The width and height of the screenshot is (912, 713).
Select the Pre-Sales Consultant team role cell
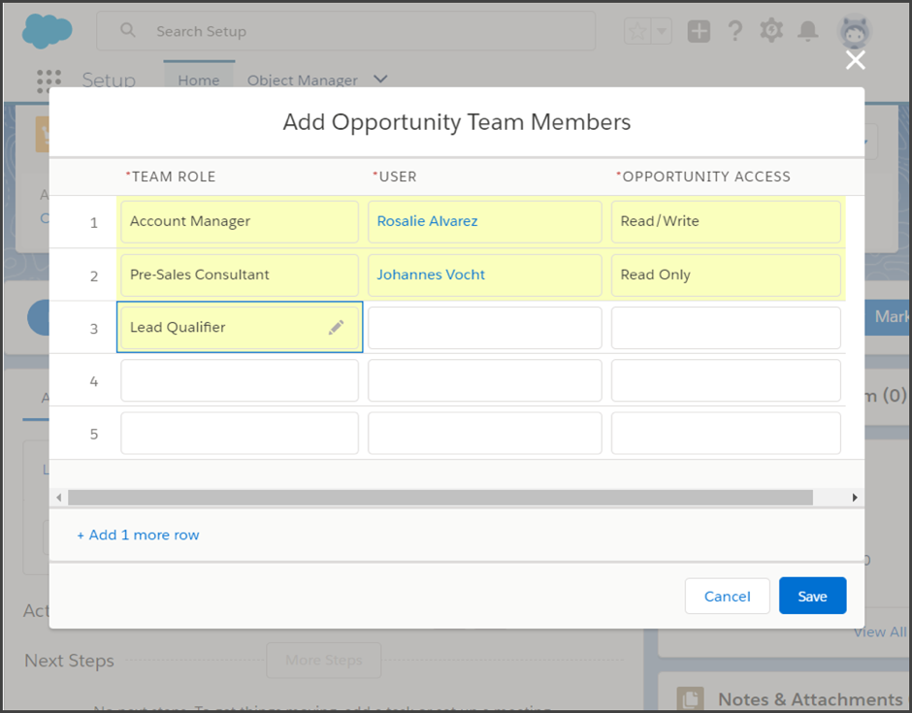click(240, 275)
